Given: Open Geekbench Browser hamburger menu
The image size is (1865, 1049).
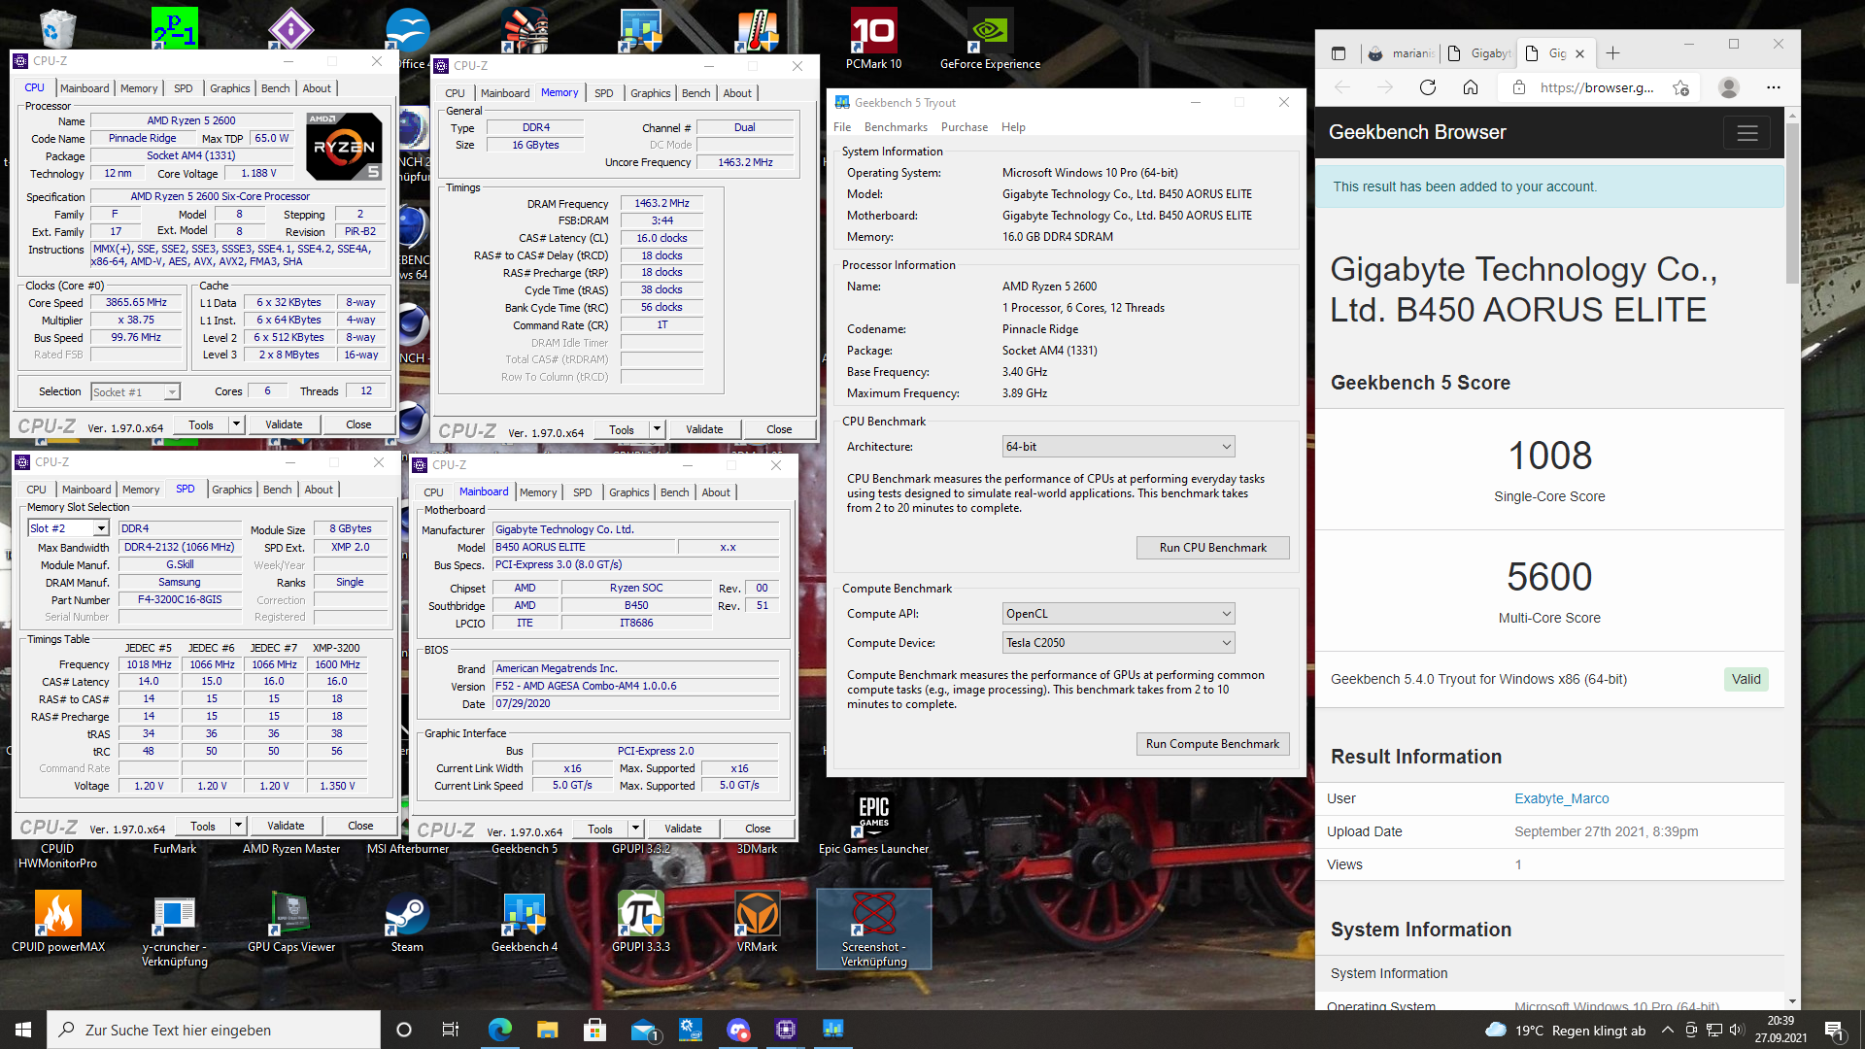Looking at the screenshot, I should click(1747, 133).
